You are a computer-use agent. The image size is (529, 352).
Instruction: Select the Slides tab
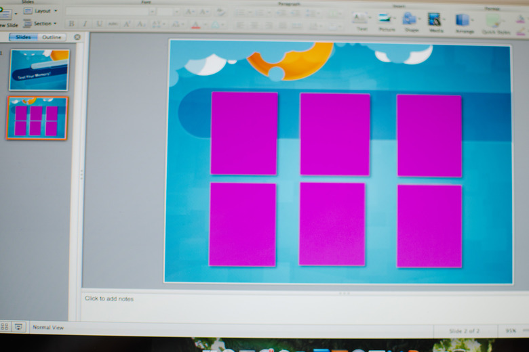(x=23, y=37)
